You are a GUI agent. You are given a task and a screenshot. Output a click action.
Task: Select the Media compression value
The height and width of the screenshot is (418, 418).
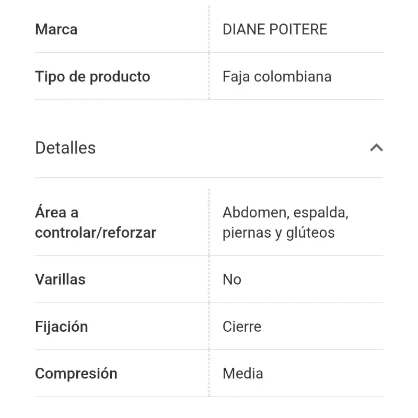tap(243, 373)
